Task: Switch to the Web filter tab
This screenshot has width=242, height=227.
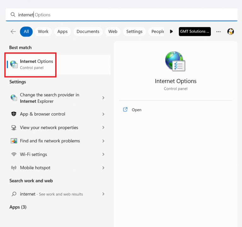Action: [113, 32]
